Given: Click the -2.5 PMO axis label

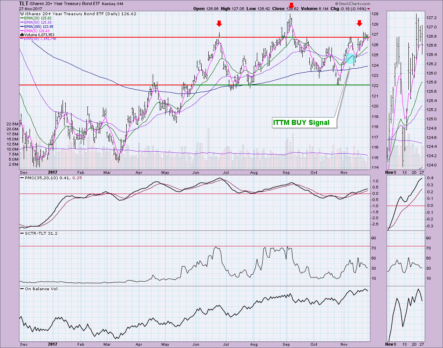Looking at the screenshot, I should click(x=375, y=224).
